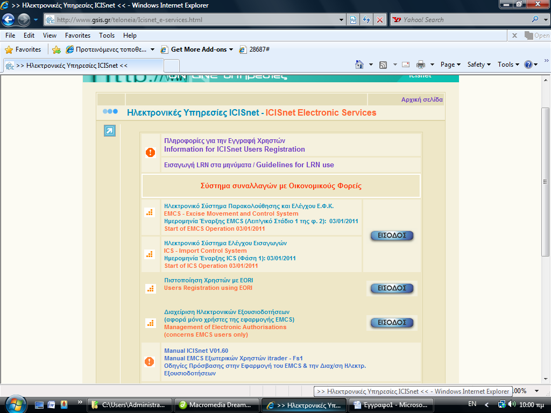Expand the Home button dropdown arrow
The width and height of the screenshot is (551, 413).
coord(371,65)
